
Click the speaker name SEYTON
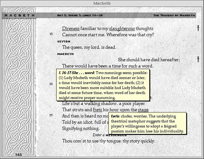click(64, 42)
